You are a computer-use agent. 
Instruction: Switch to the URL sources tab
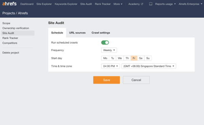[x=77, y=33]
